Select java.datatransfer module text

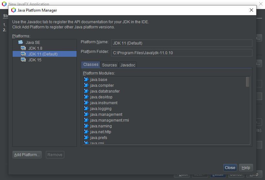(105, 91)
